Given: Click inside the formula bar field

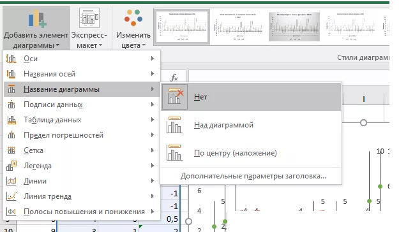Looking at the screenshot, I should pos(289,76).
